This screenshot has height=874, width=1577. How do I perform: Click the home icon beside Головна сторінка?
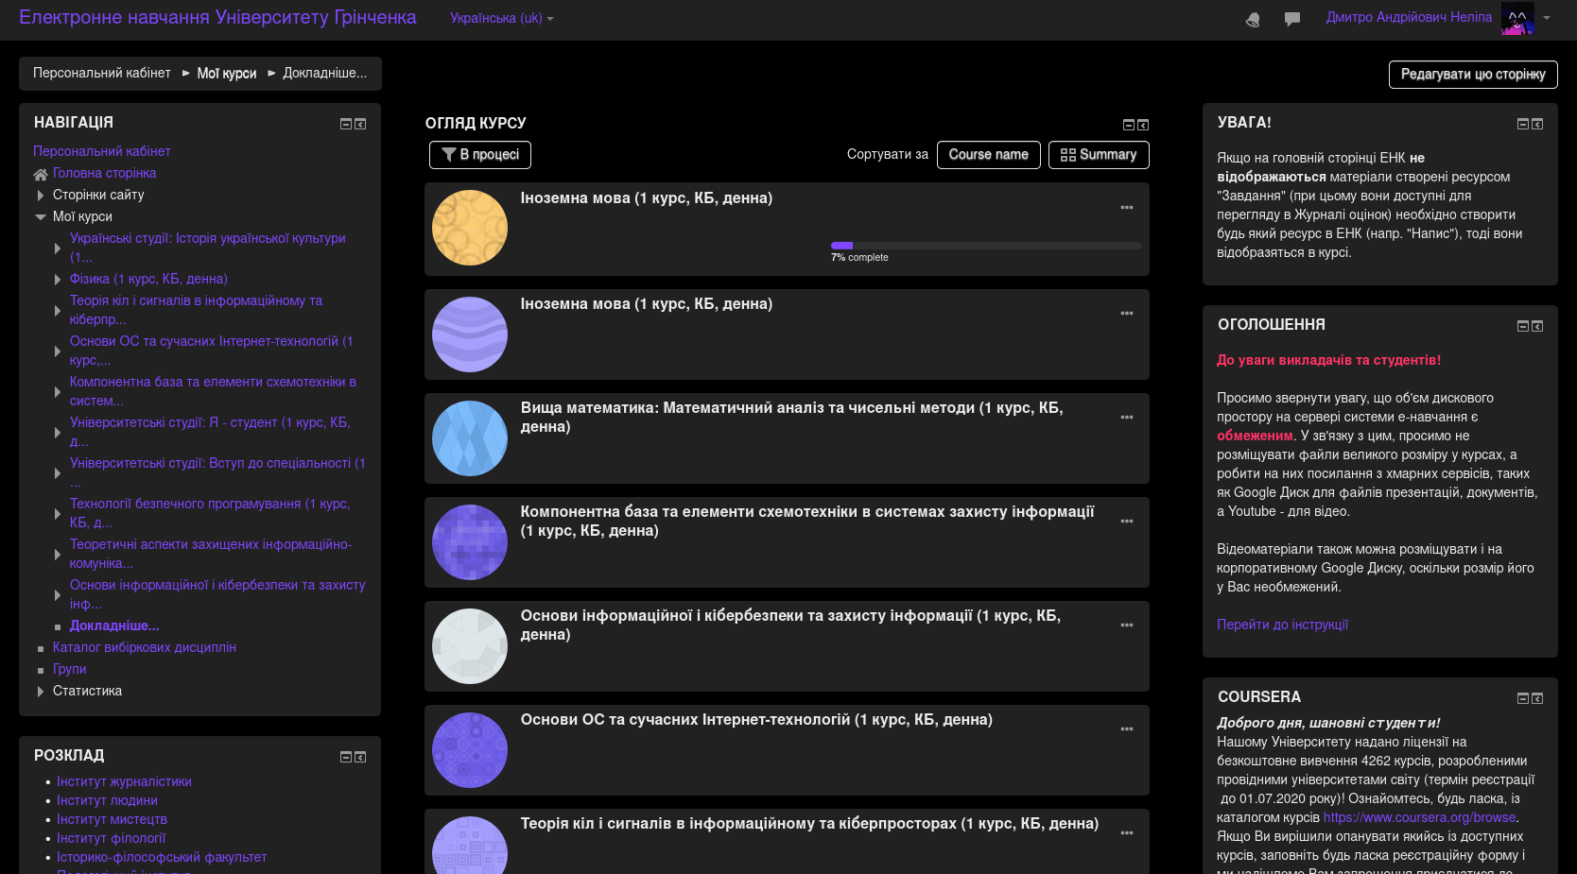pos(40,173)
